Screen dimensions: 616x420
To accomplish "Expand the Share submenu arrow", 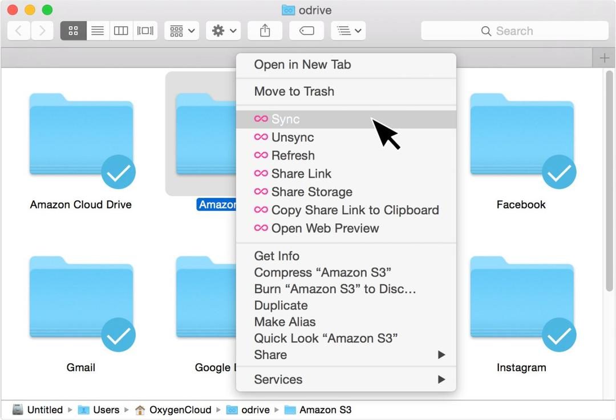I will point(441,355).
